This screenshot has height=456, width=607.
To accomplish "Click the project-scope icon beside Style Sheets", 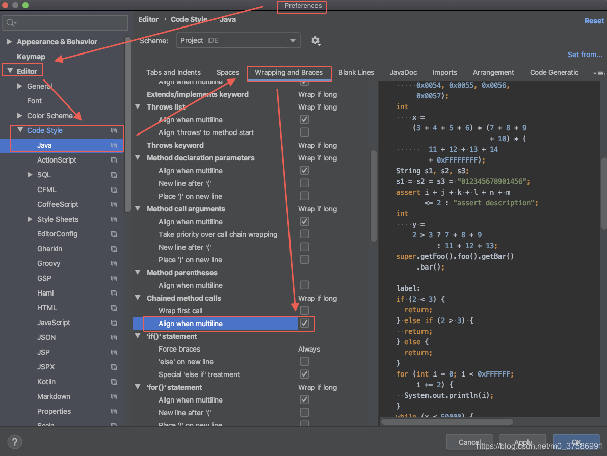I will pos(114,220).
